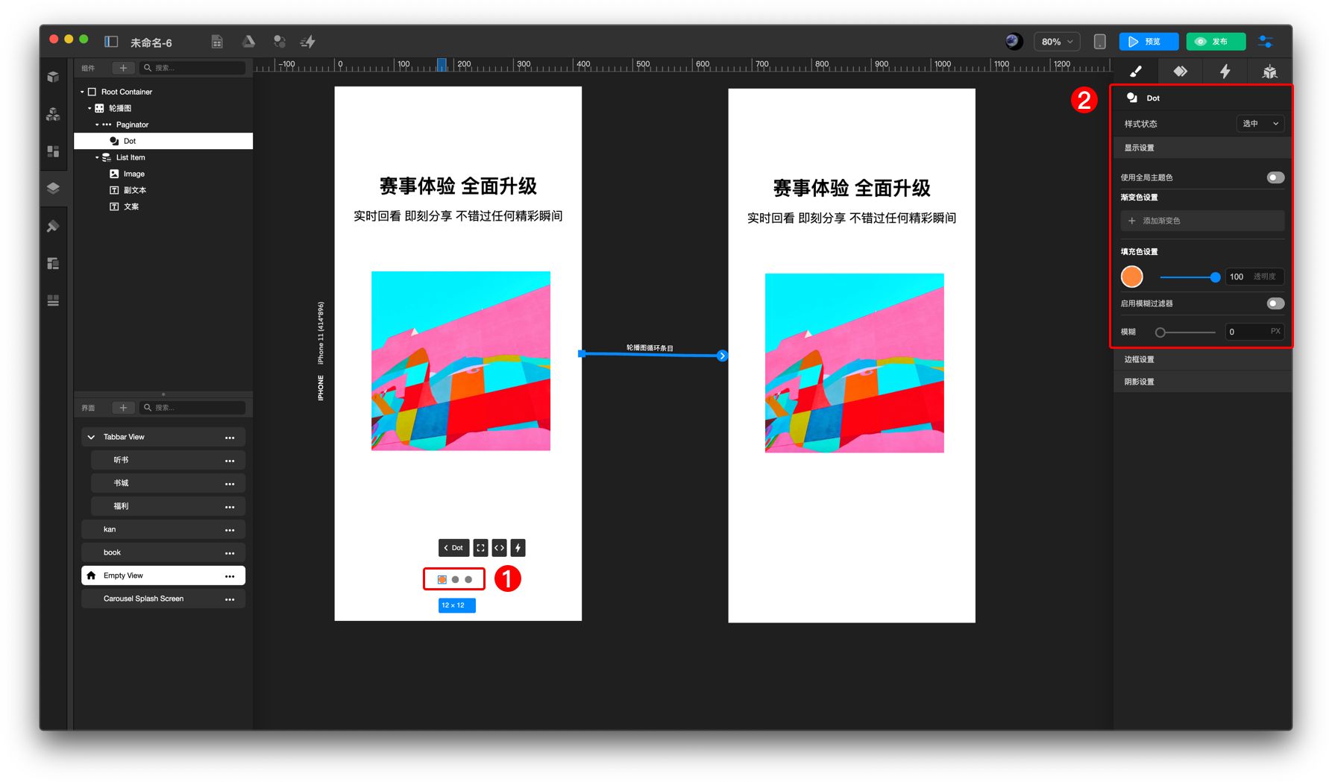Click the green 发布 publish button
The height and width of the screenshot is (782, 1332).
(x=1216, y=42)
